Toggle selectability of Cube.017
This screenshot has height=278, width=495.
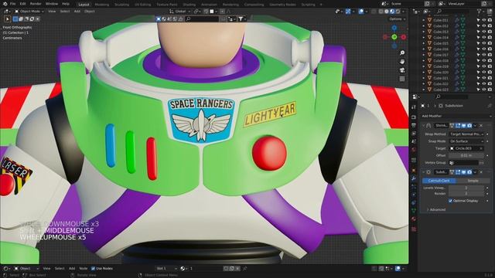coord(478,55)
